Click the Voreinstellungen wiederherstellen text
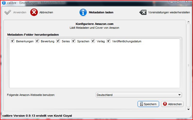 pyautogui.click(x=169, y=12)
